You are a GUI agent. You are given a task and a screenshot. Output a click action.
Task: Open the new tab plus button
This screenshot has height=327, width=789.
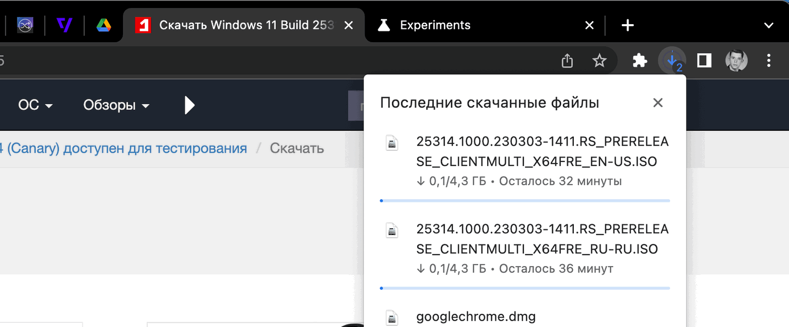[628, 25]
